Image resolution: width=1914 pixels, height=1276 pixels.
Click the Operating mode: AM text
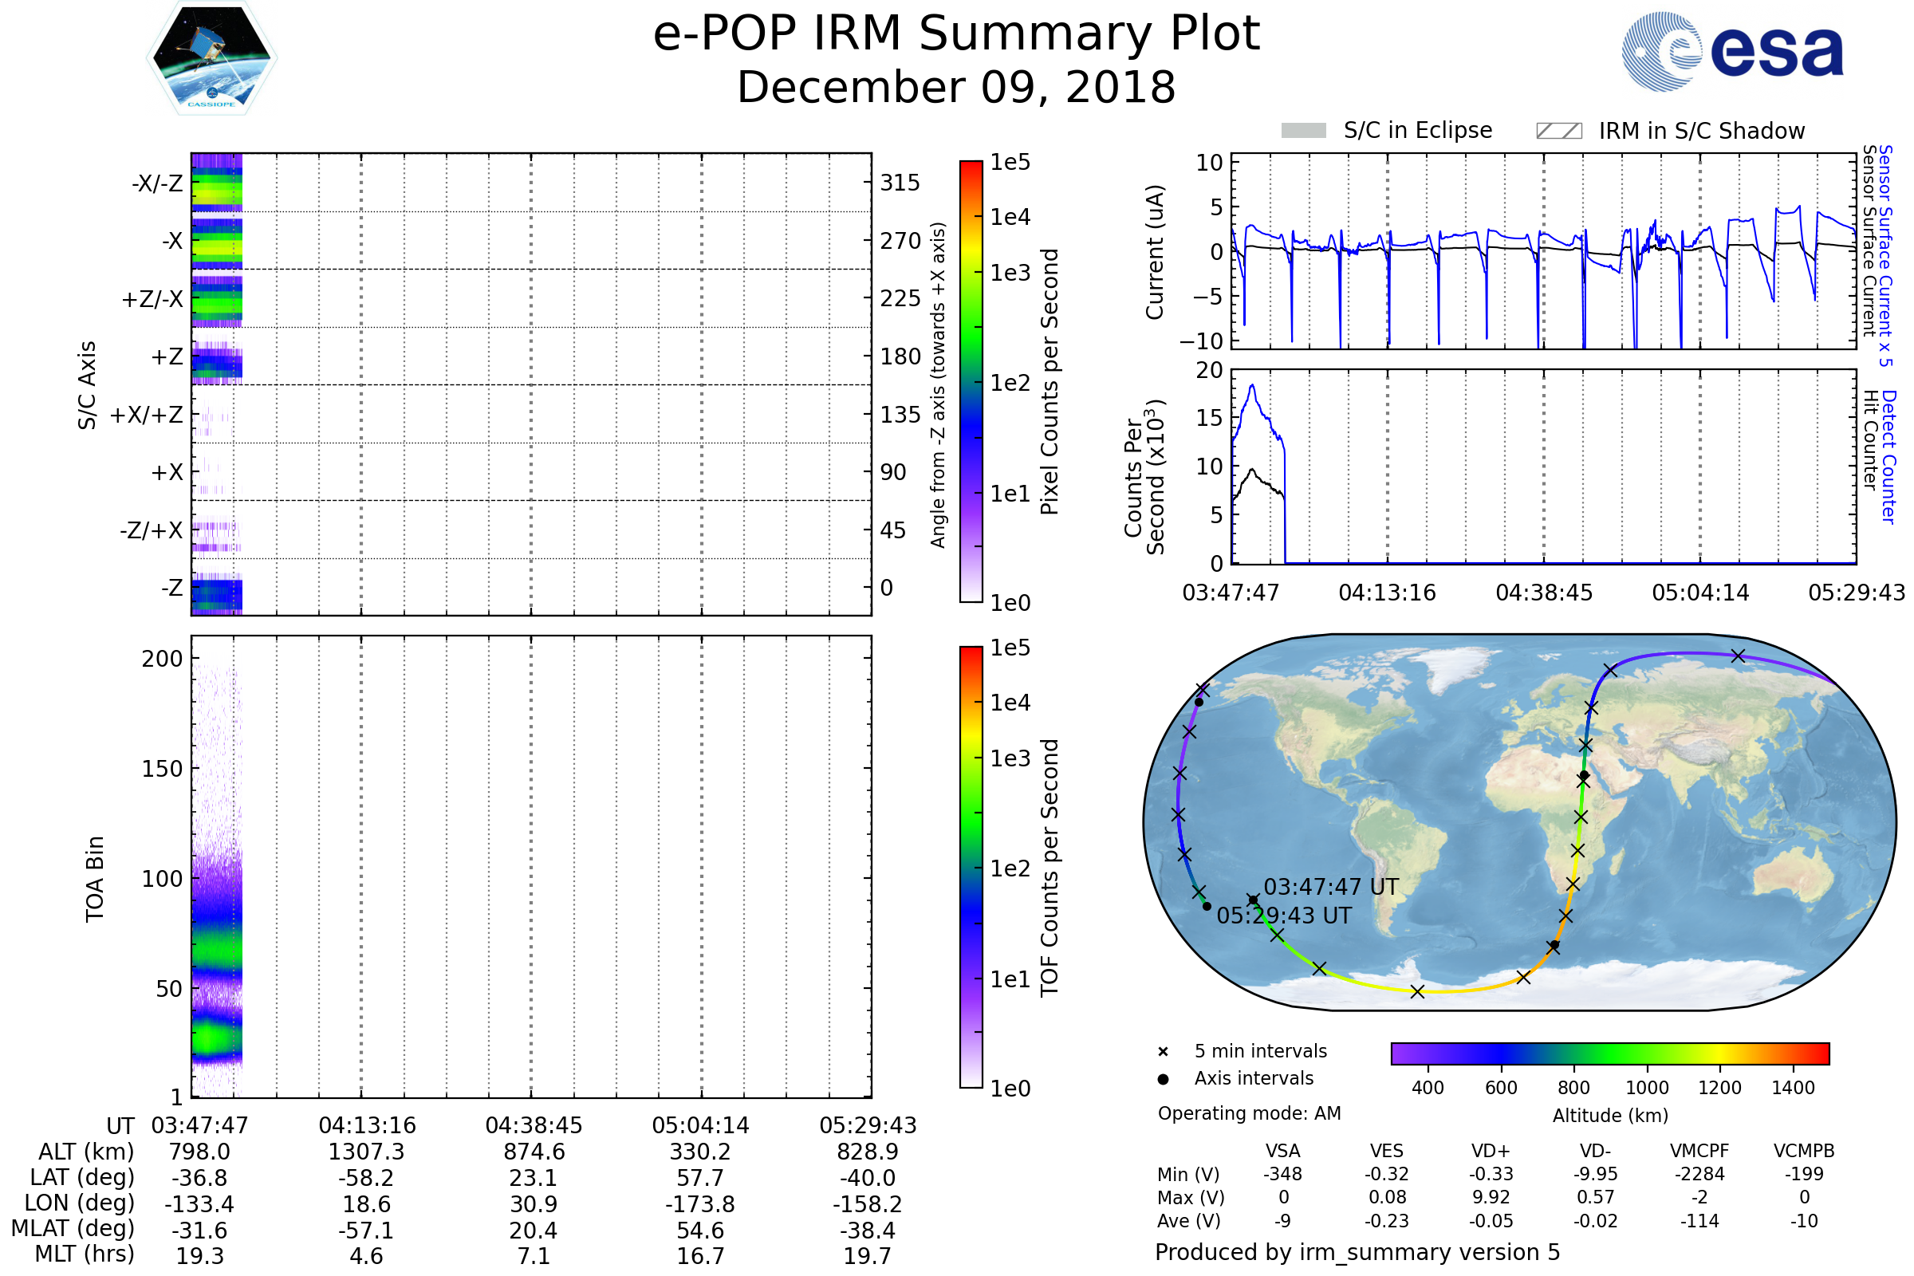click(x=1249, y=1113)
